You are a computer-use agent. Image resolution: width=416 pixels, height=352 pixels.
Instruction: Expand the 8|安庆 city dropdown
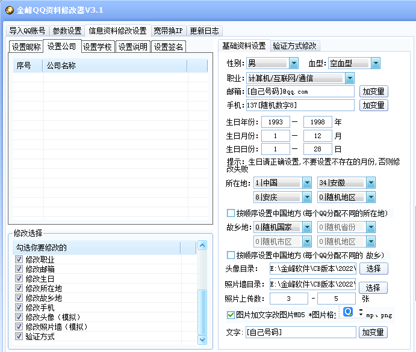[x=307, y=197]
